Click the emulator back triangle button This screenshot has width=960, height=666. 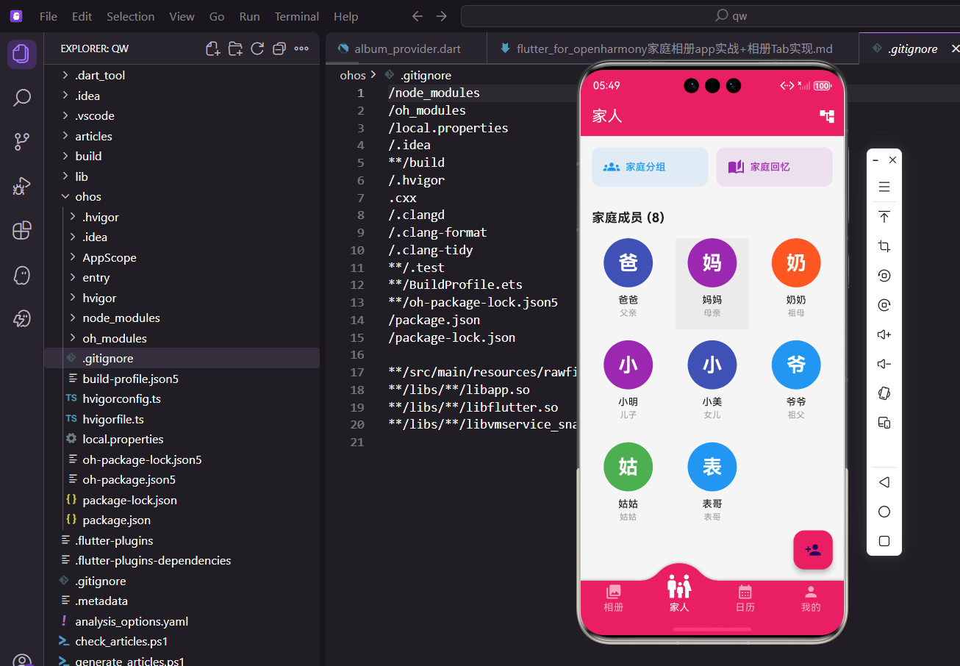(884, 482)
